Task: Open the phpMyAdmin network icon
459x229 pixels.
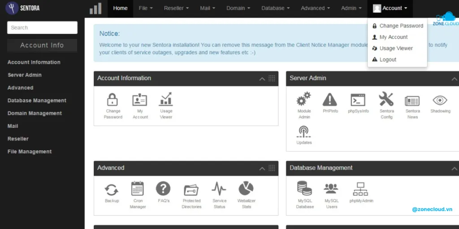Action: pyautogui.click(x=361, y=189)
